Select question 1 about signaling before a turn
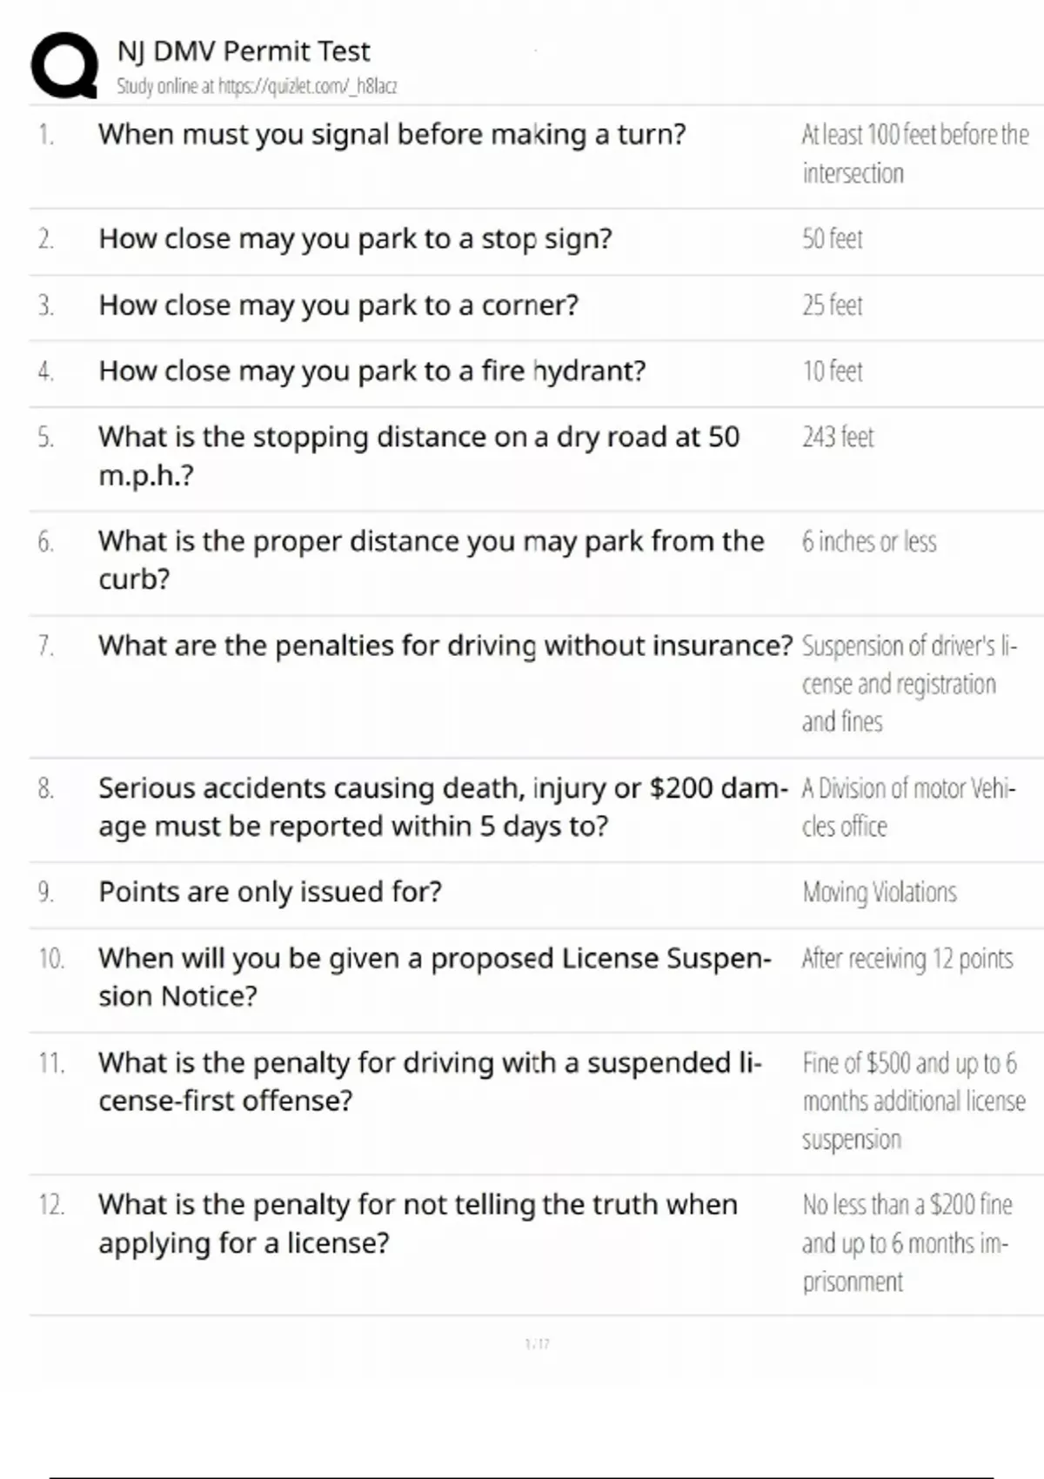1044x1479 pixels. 391,135
